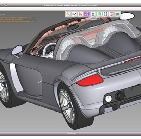This screenshot has height=139, width=141.
Task: Click the purple highlighted share icon
Action: 87,14
